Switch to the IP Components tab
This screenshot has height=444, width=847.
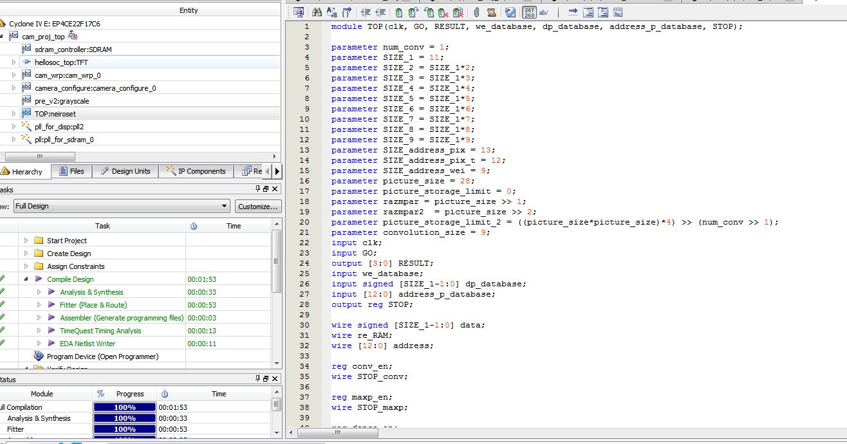[196, 171]
